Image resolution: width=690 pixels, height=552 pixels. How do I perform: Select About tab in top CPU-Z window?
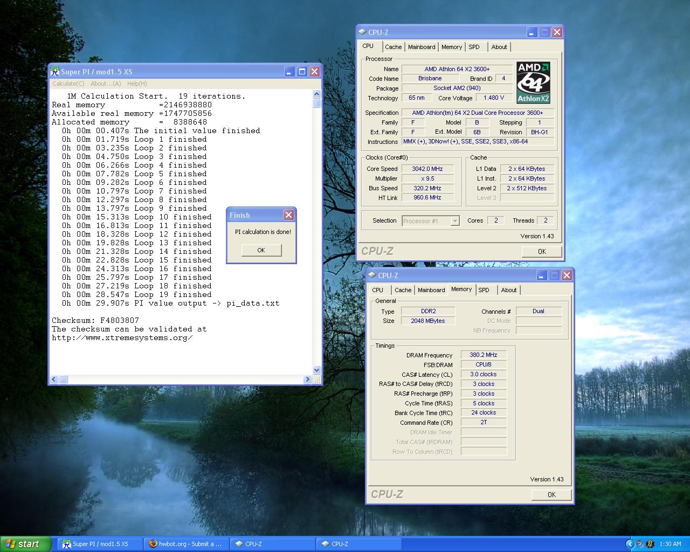tap(499, 47)
